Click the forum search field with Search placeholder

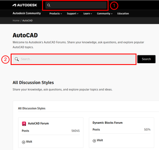coord(74,59)
